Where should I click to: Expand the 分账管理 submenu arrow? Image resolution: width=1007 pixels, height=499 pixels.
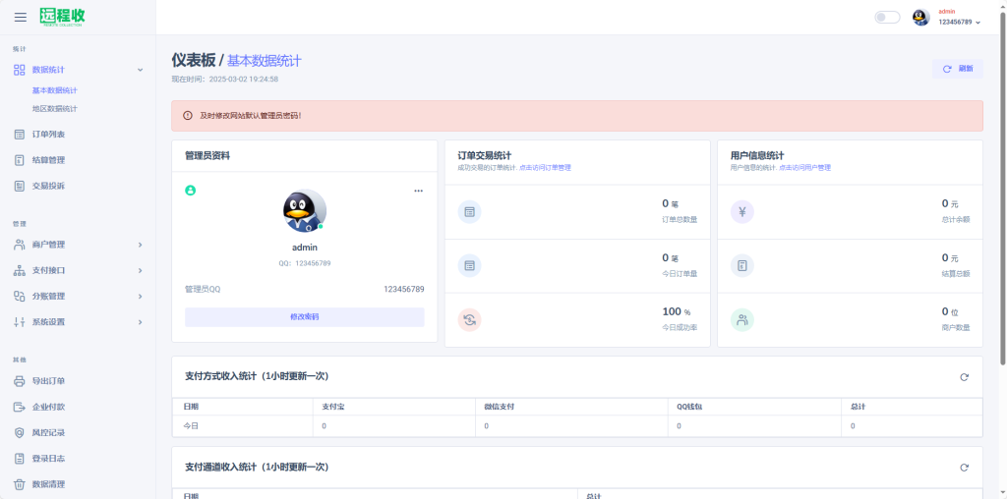(x=140, y=297)
